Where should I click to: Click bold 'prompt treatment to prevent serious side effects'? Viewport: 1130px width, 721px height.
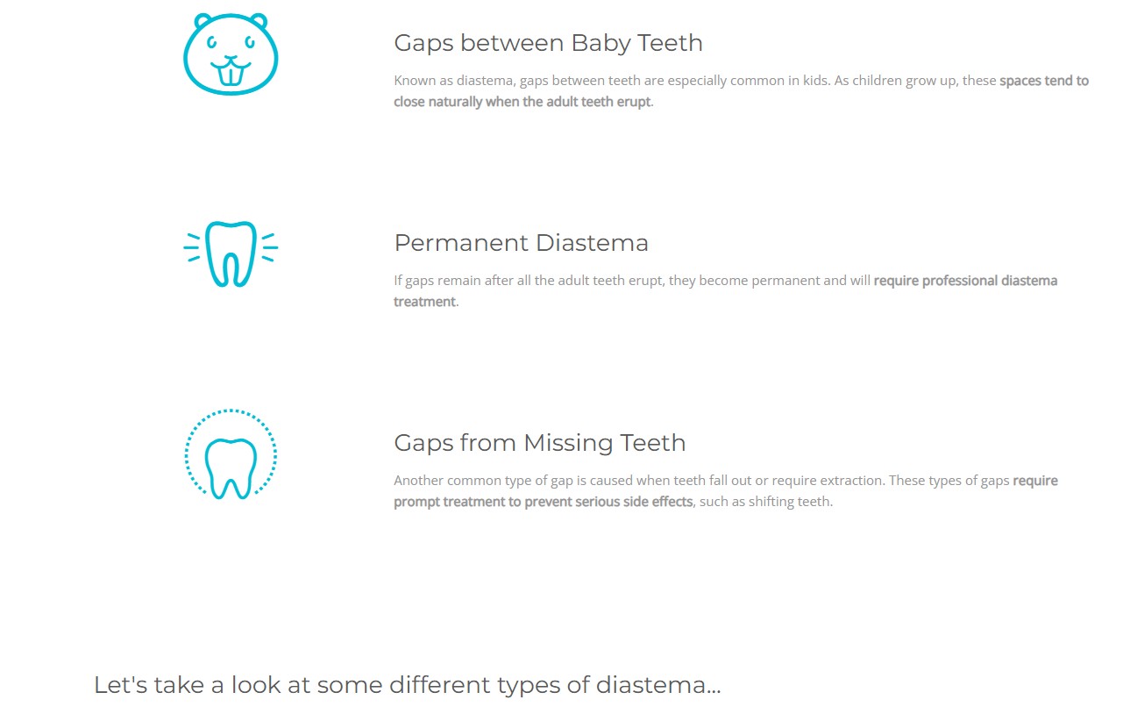click(543, 503)
